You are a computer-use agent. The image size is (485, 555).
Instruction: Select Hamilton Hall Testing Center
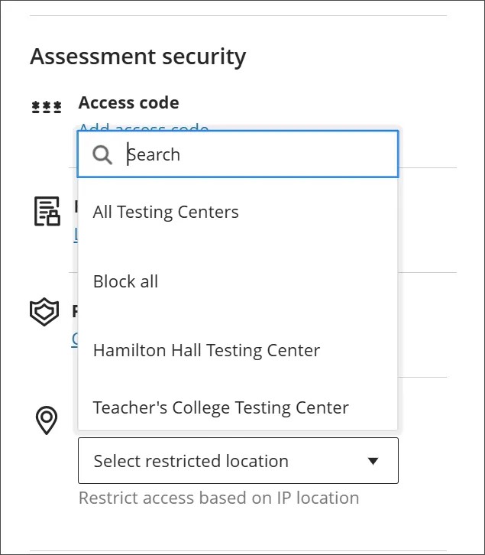206,351
